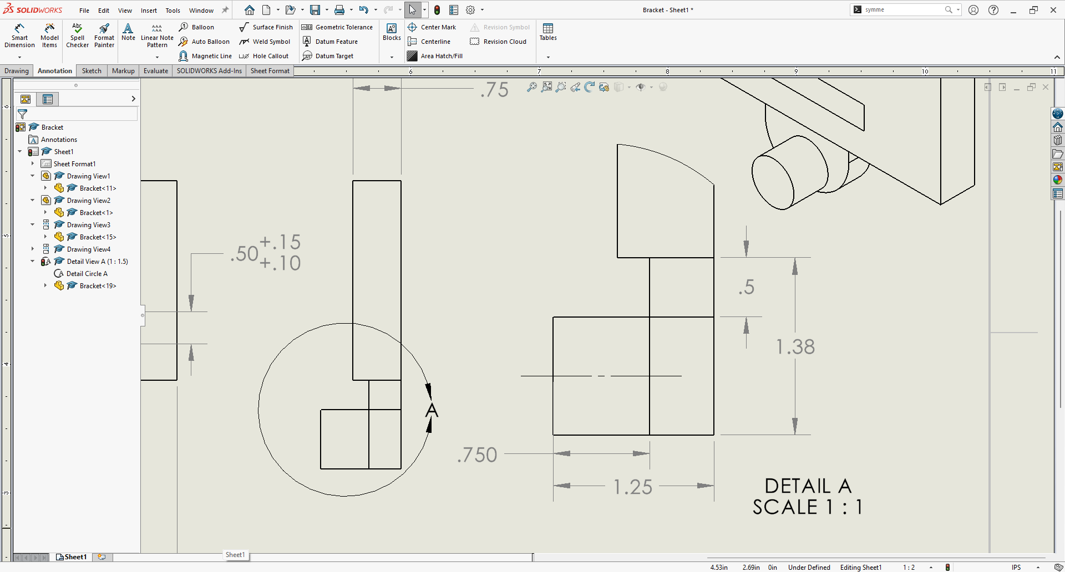Viewport: 1065px width, 572px height.
Task: Open the Tables tool
Action: [x=548, y=32]
